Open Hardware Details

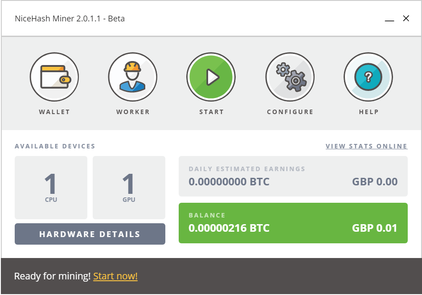90,234
